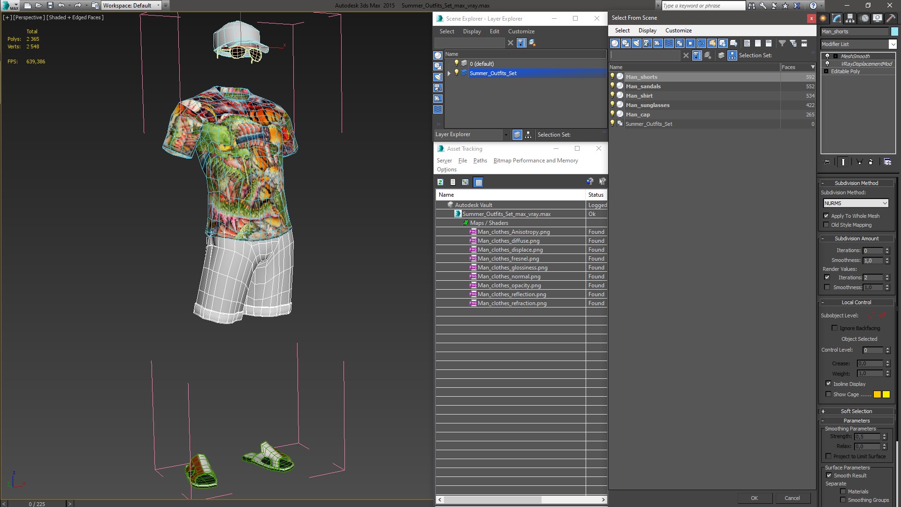Select table view icon in Asset Tracking toolbar
901x507 pixels.
[x=478, y=182]
